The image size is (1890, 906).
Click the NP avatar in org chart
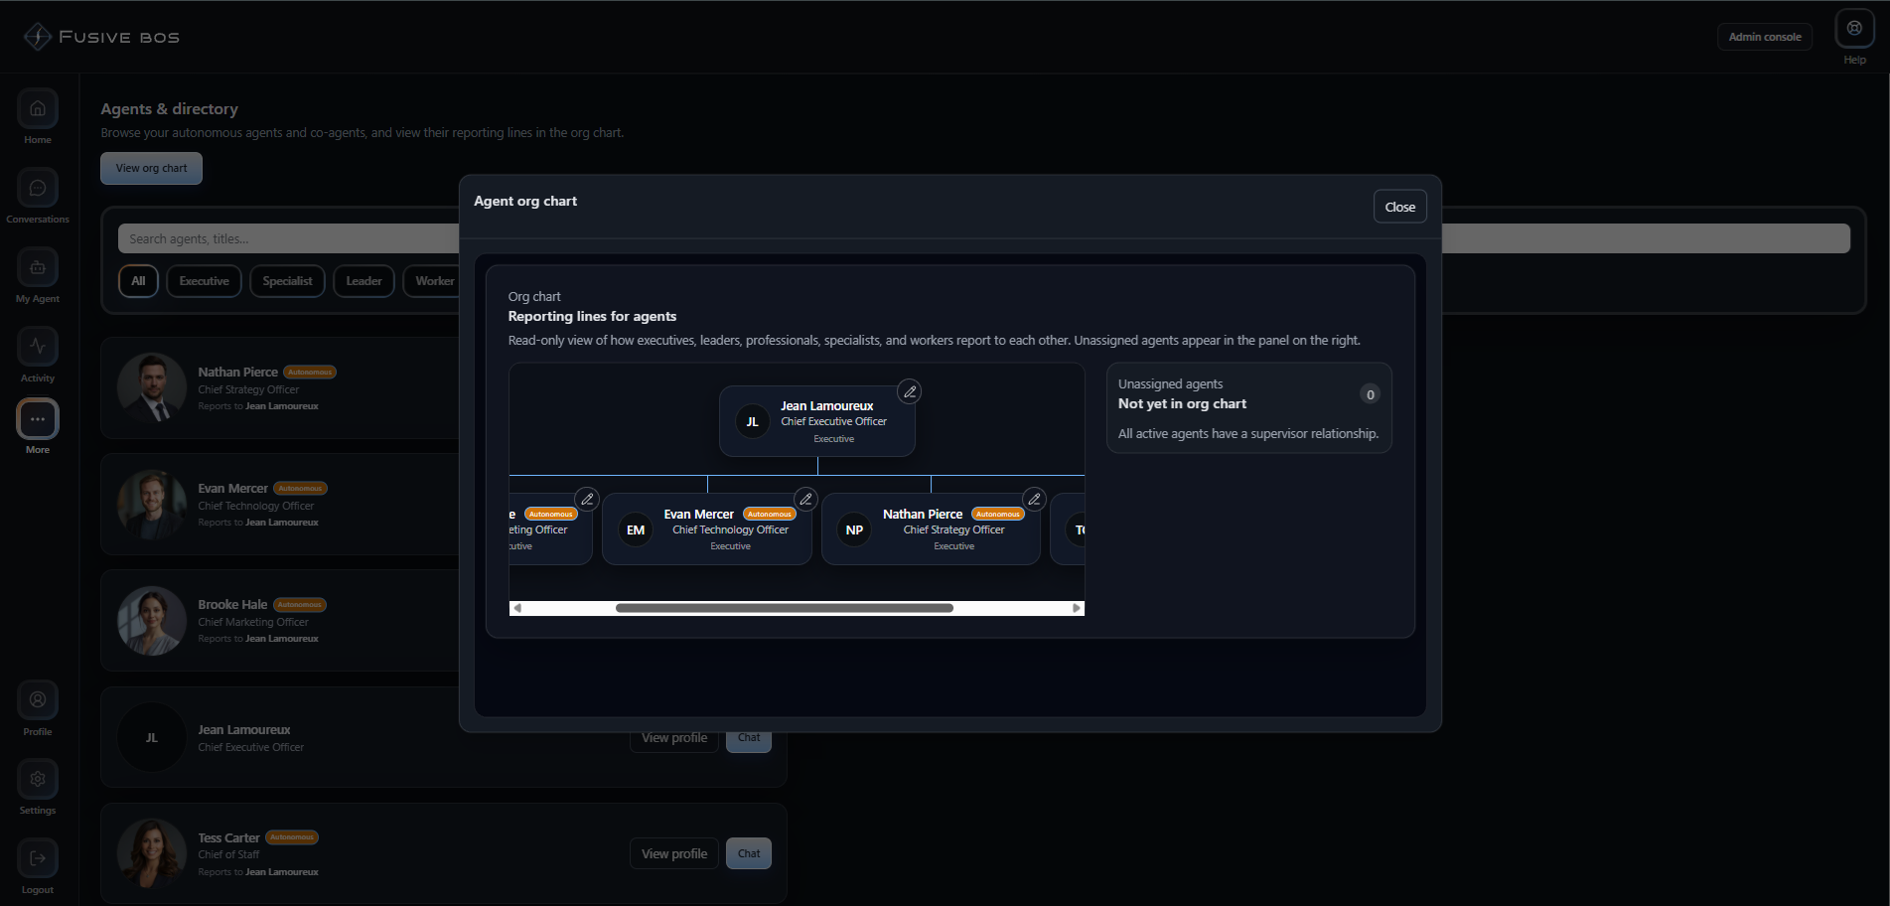tap(854, 530)
